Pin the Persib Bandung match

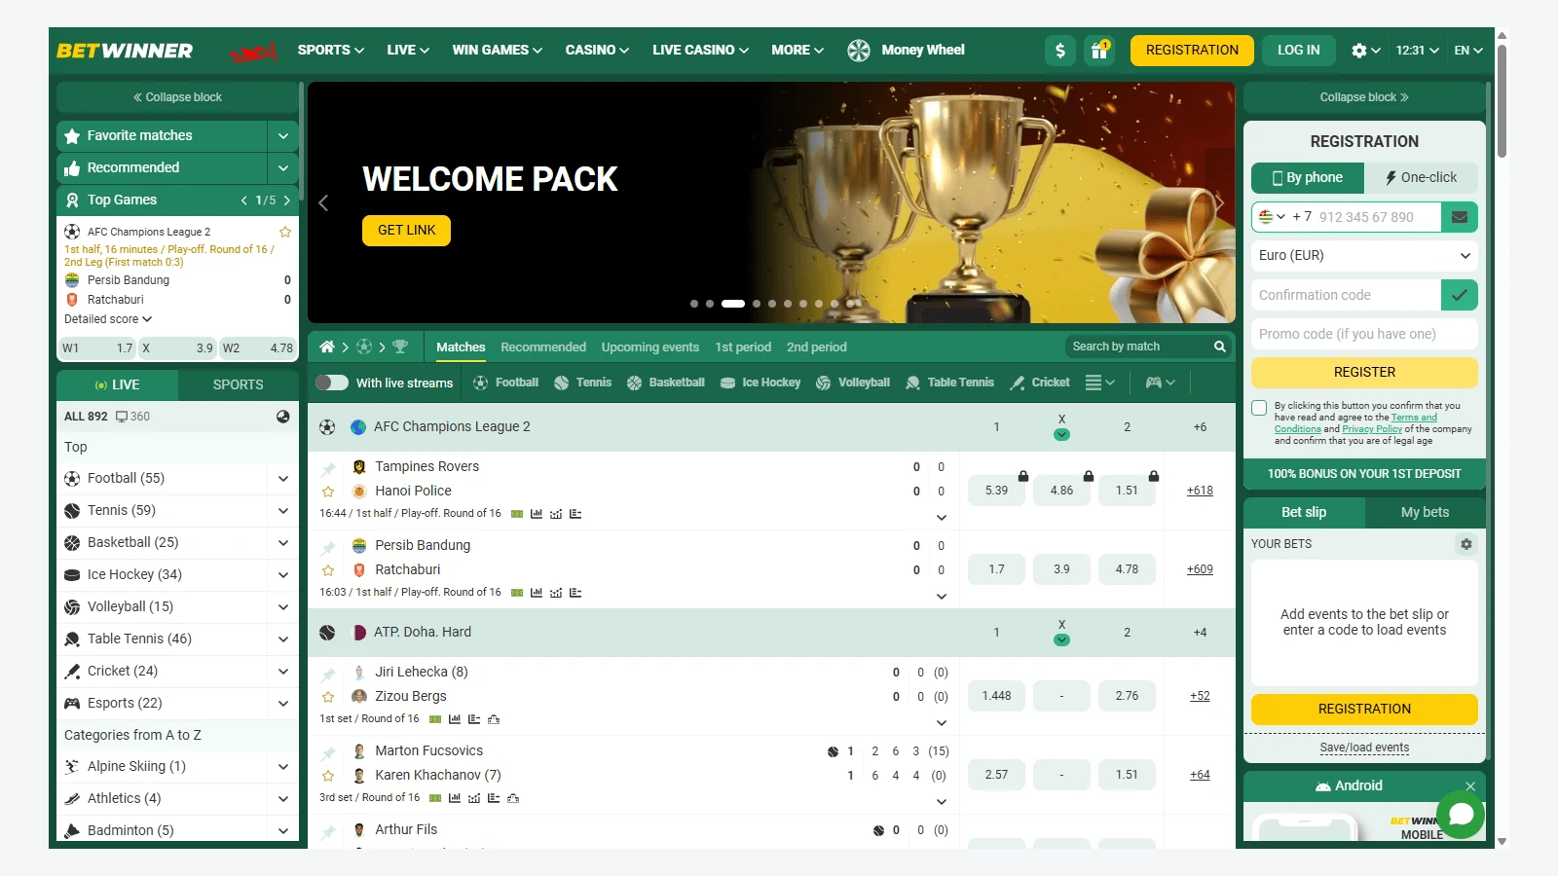pos(328,547)
